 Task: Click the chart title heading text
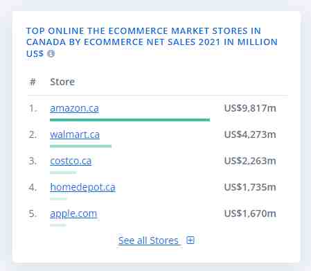[152, 42]
